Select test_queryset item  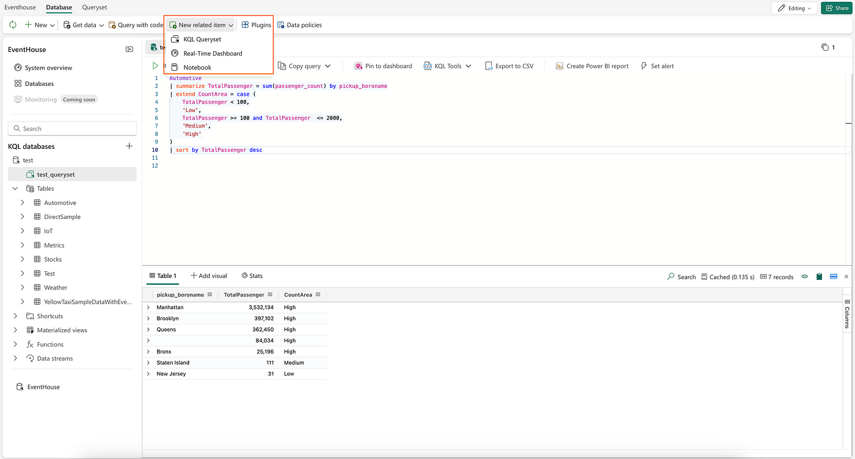pyautogui.click(x=72, y=174)
